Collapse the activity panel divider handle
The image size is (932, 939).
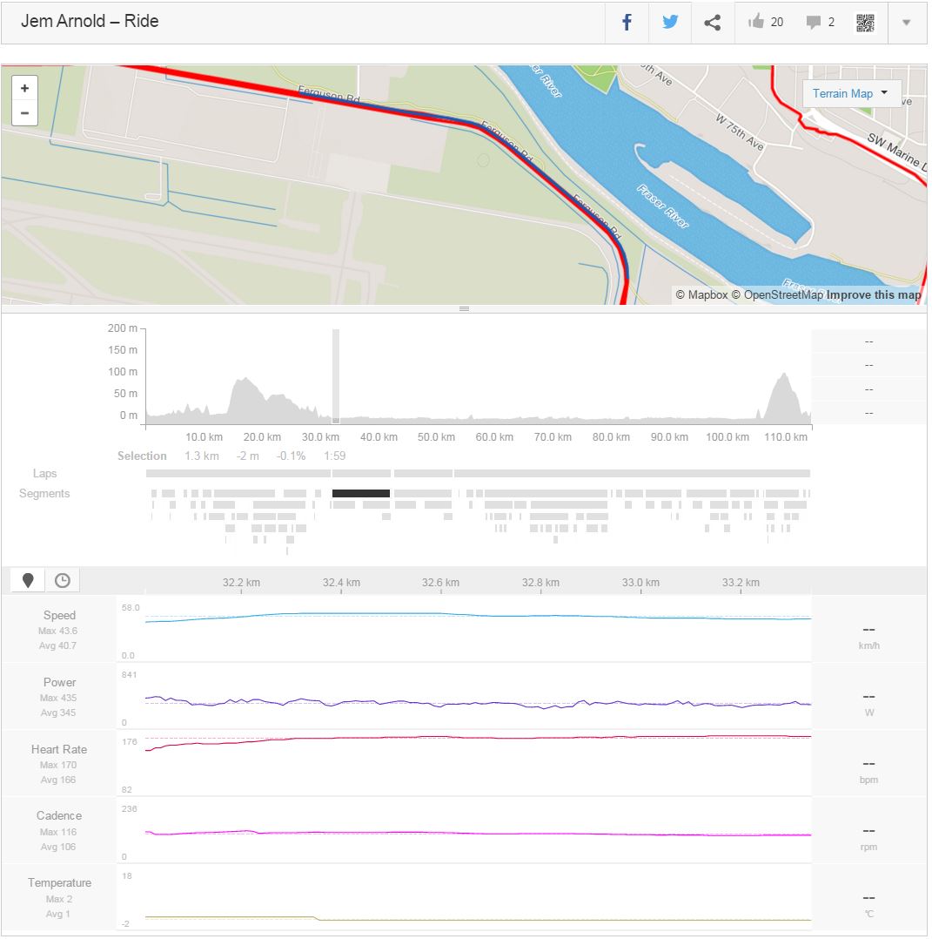(465, 308)
